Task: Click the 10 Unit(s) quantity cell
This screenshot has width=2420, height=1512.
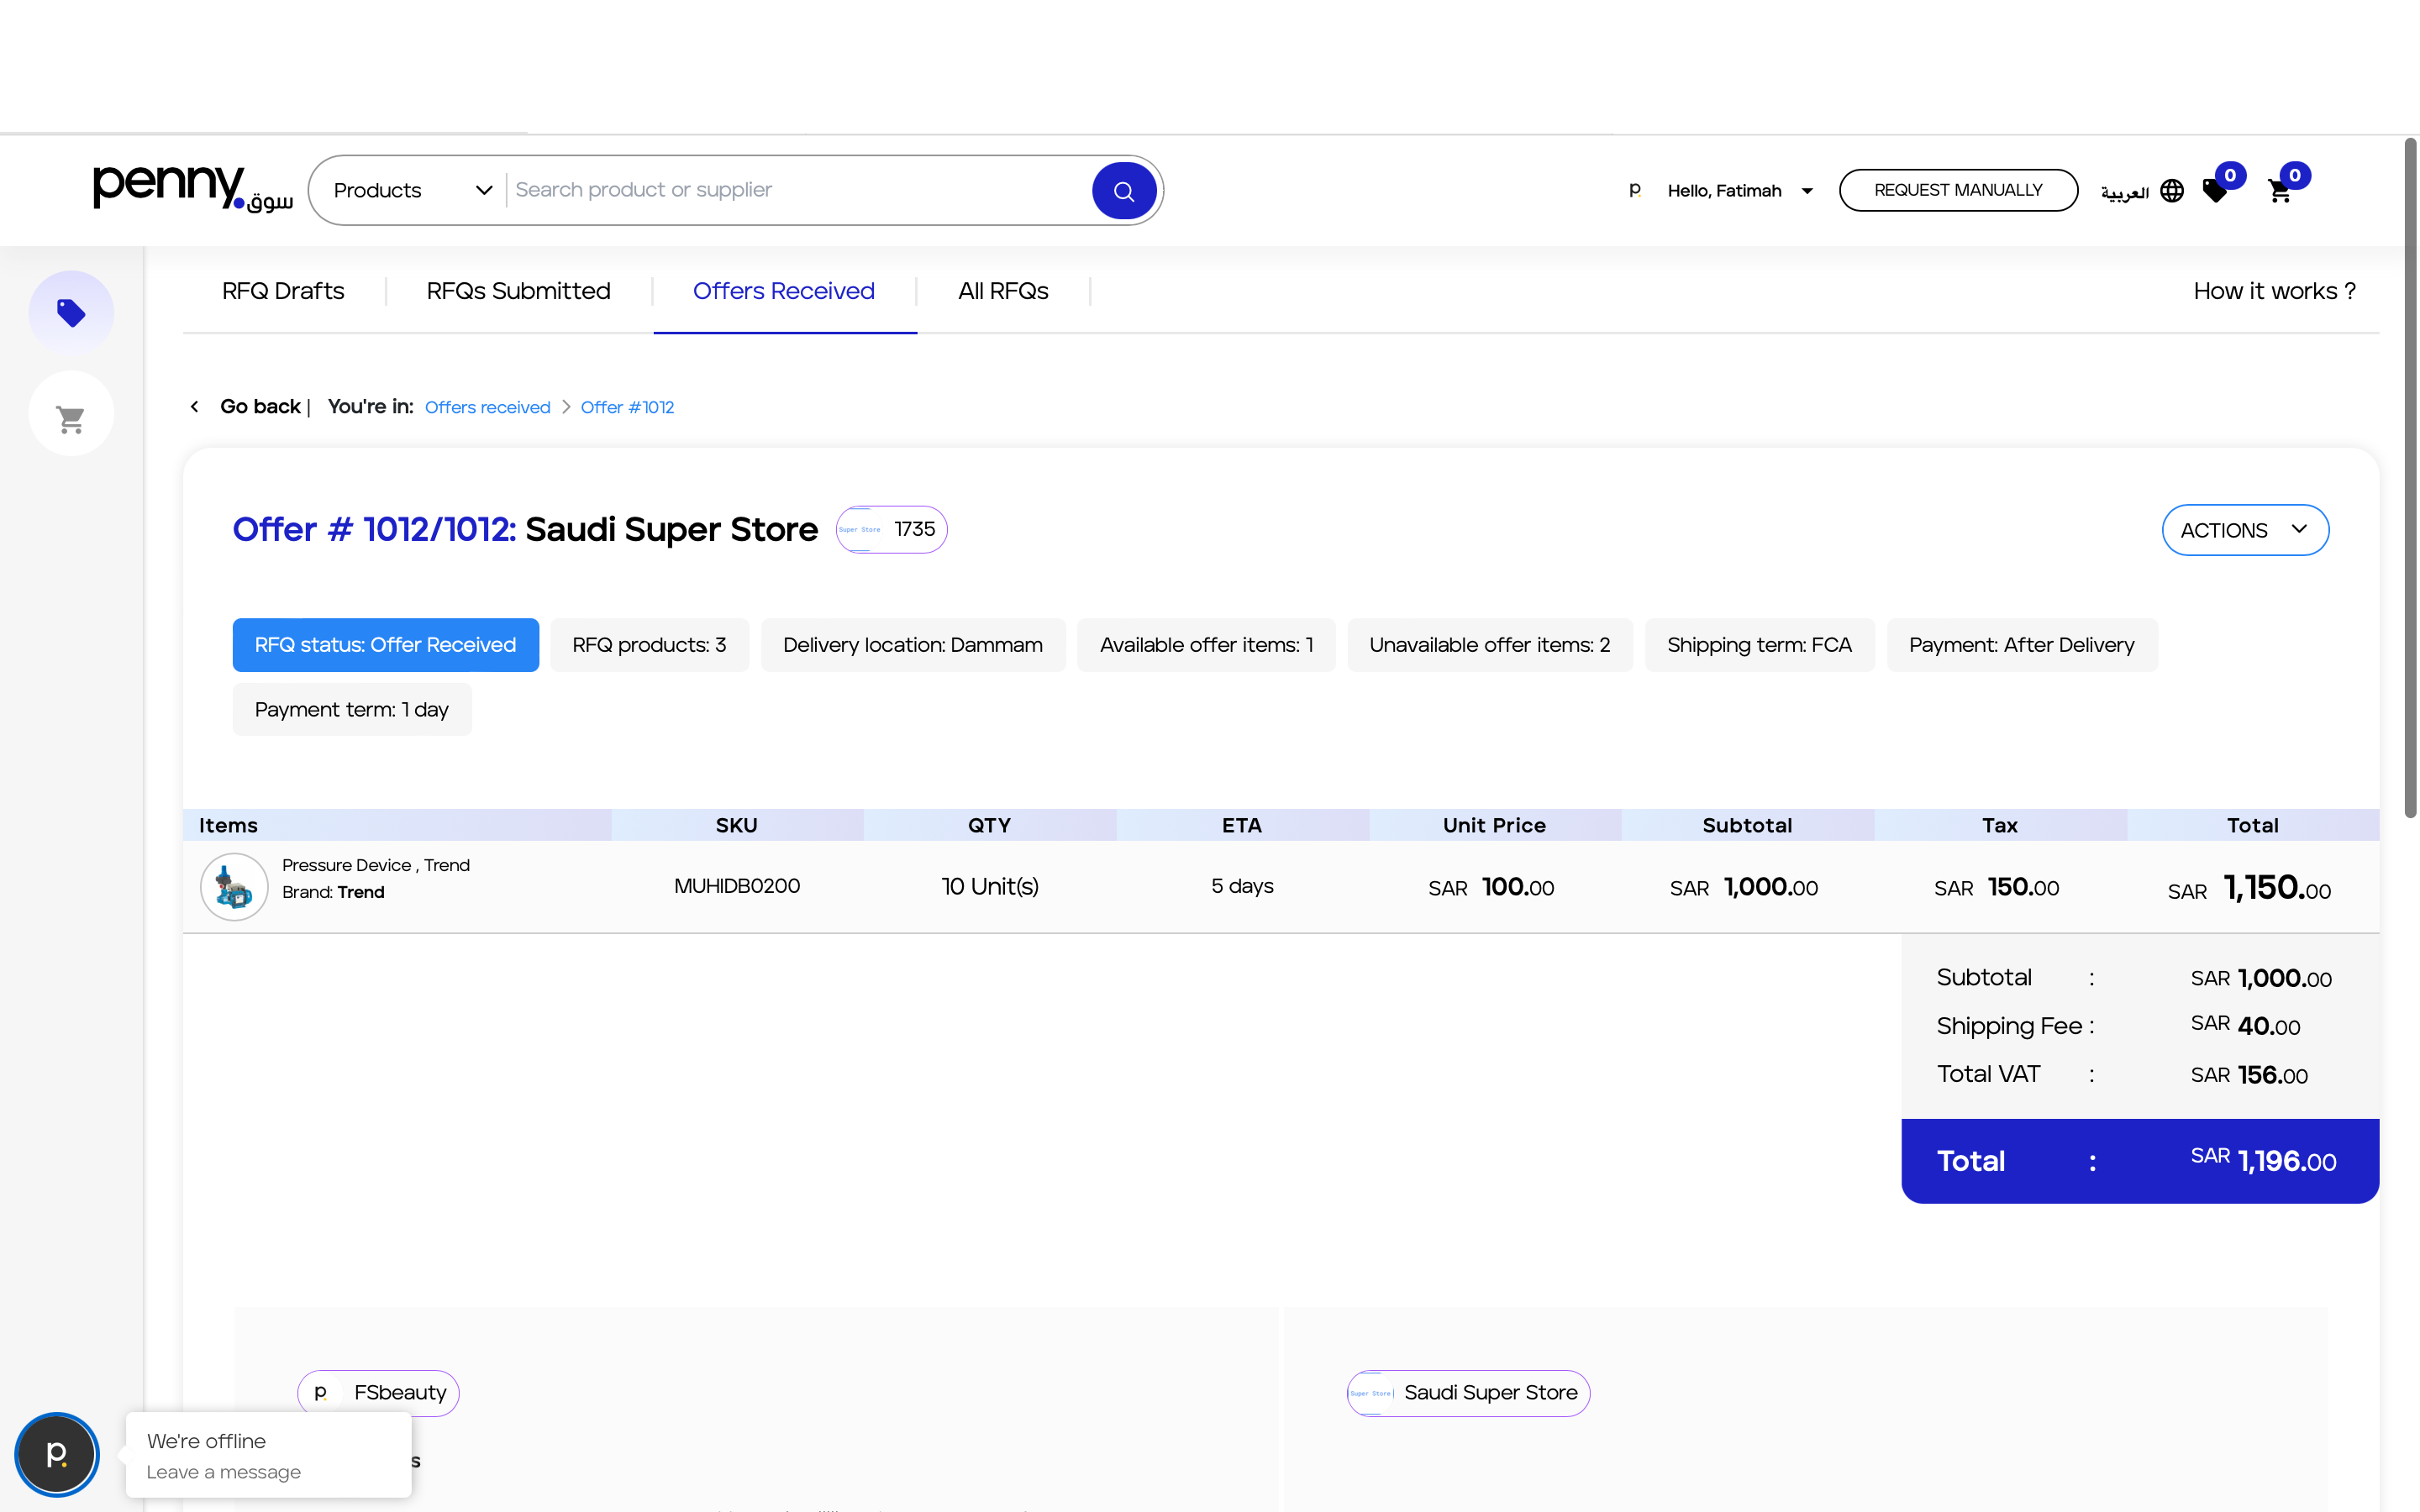Action: [x=990, y=887]
